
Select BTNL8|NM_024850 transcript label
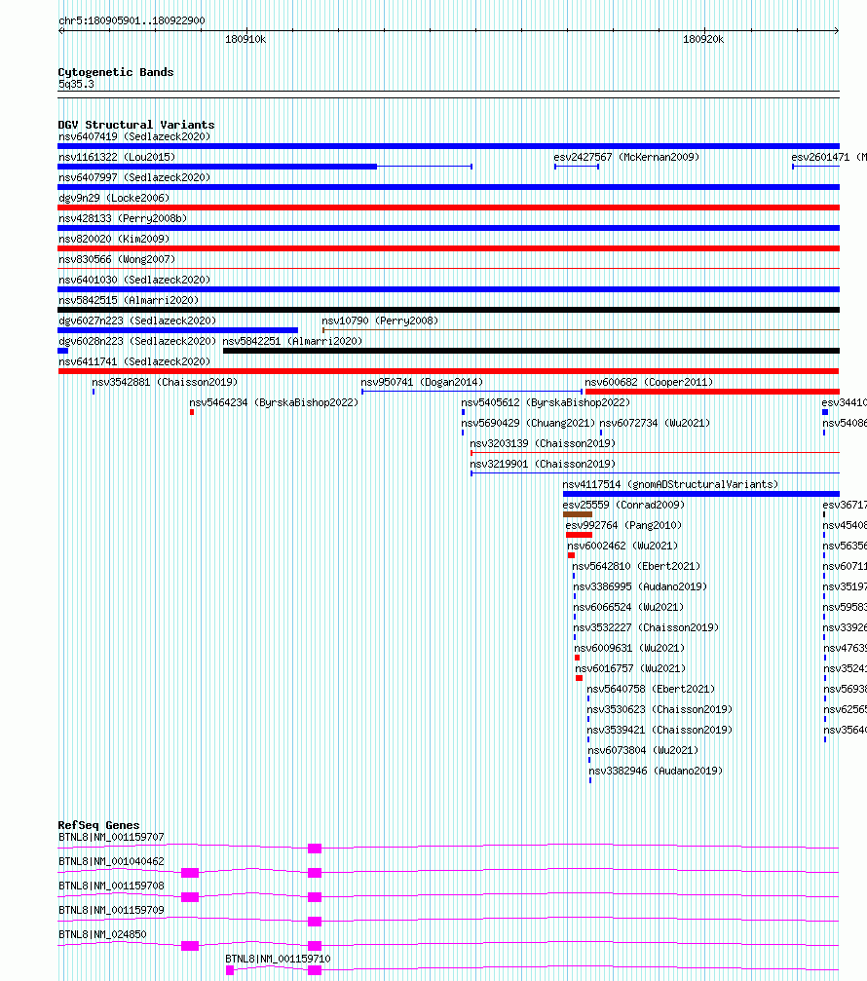tap(102, 934)
